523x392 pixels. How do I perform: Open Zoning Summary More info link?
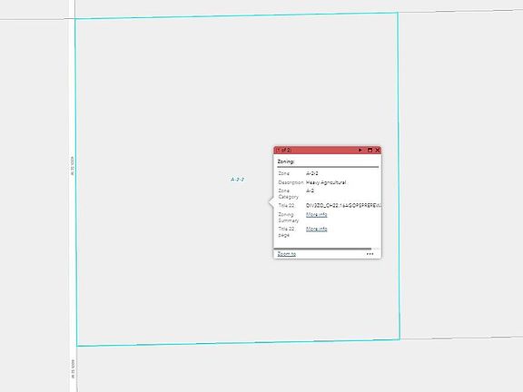pos(317,215)
